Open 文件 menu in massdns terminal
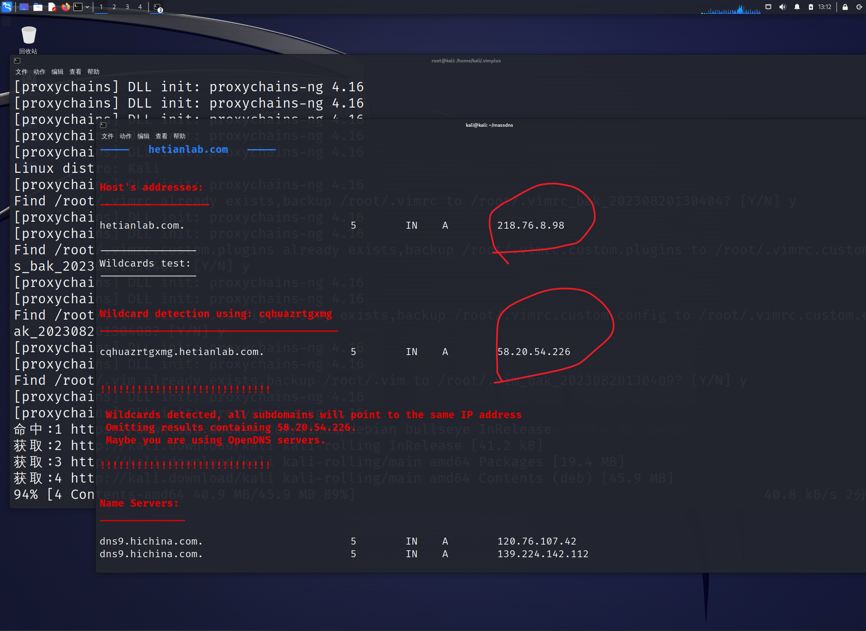Viewport: 866px width, 631px height. click(108, 136)
